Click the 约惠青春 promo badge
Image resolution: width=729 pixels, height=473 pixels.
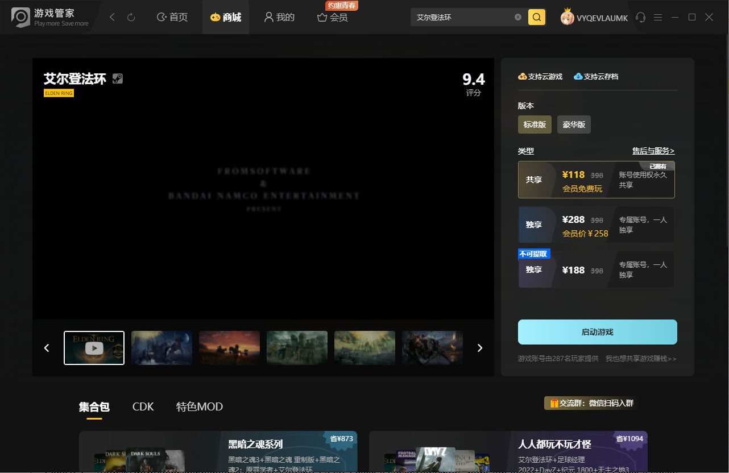[342, 5]
